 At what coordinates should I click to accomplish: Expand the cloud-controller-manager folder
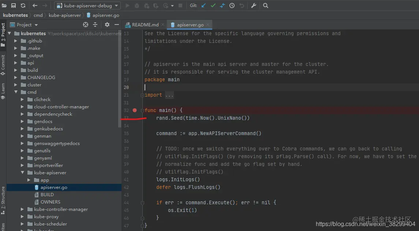tap(22, 107)
